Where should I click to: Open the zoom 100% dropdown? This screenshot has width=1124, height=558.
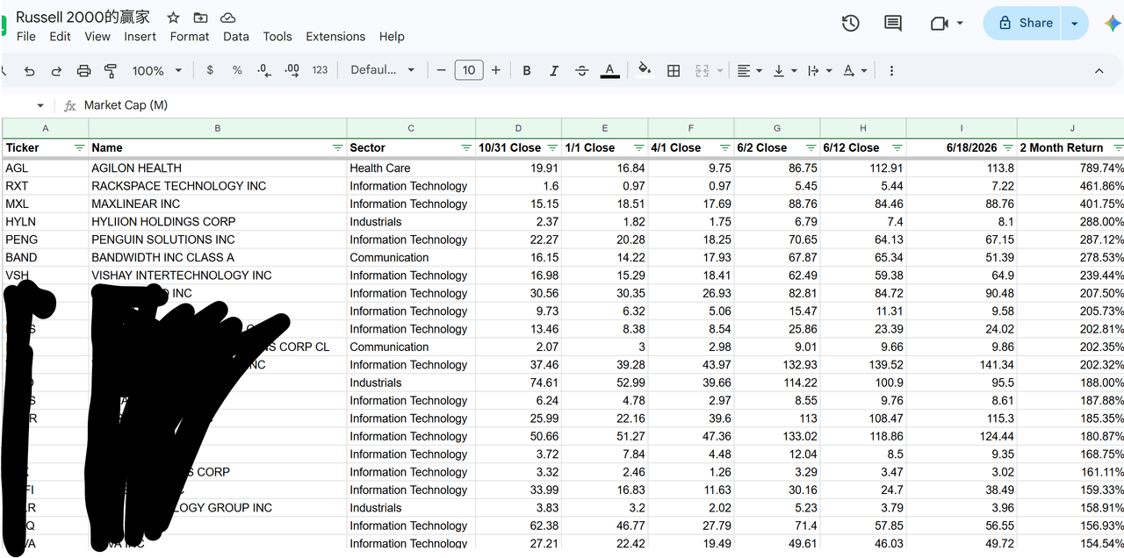(157, 71)
